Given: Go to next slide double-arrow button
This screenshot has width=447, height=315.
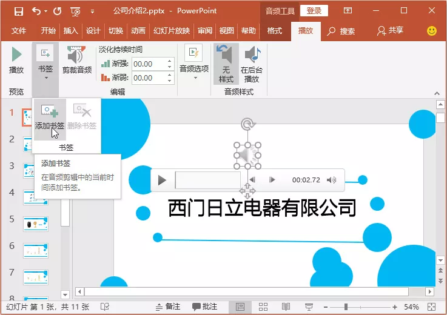Looking at the screenshot, I should (x=440, y=280).
